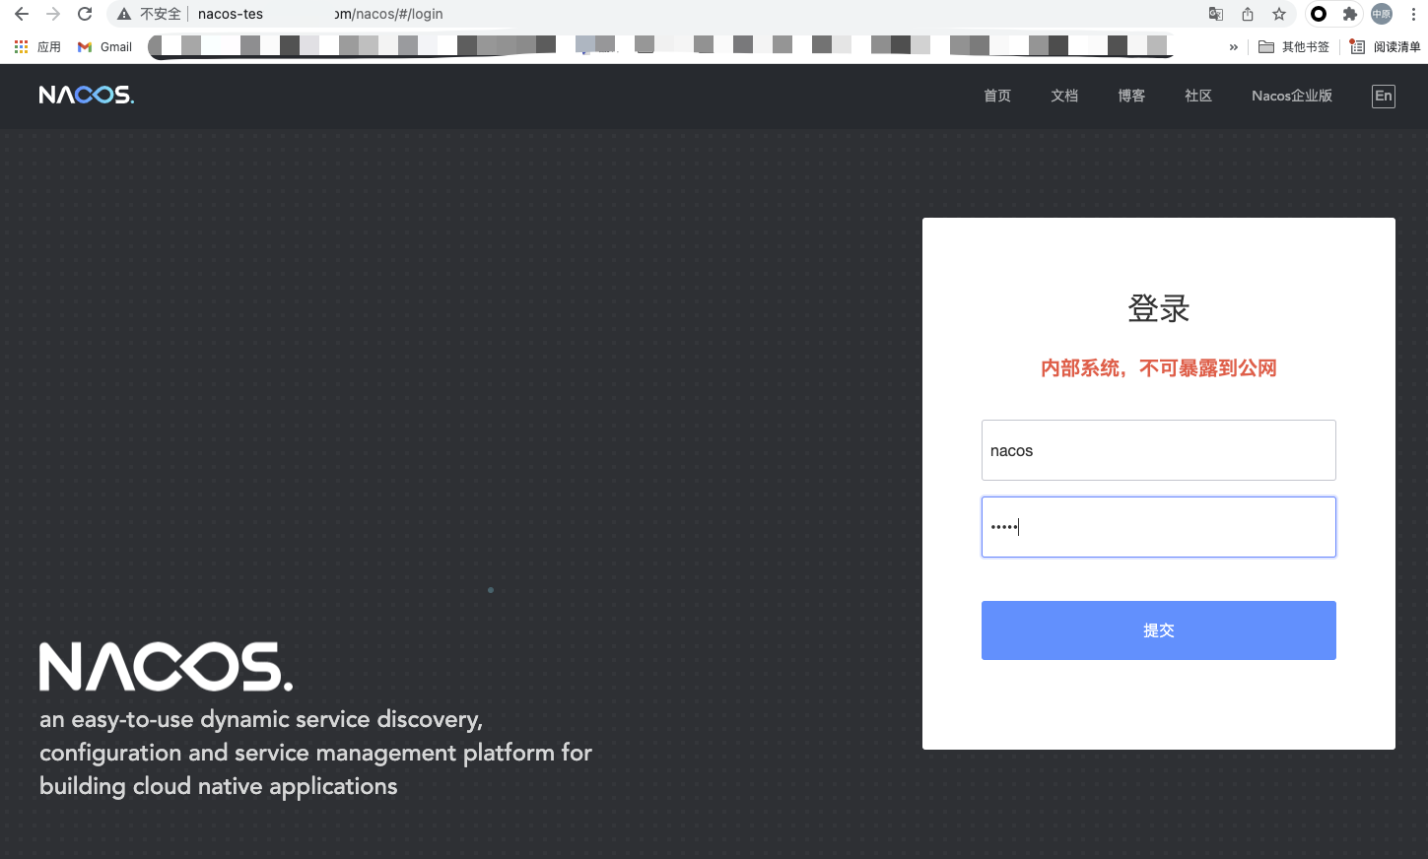Share this page using the share icon
Viewport: 1428px width, 859px height.
(x=1248, y=14)
